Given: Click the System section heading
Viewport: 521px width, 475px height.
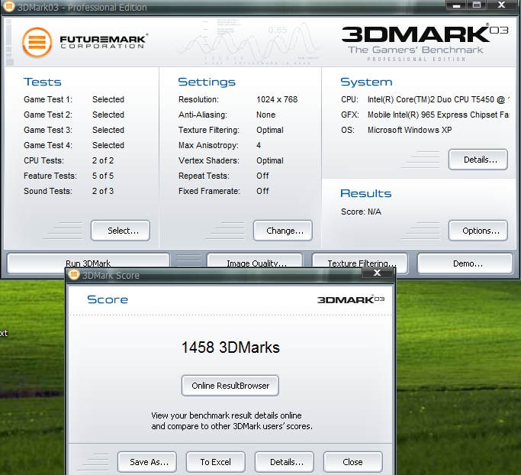Looking at the screenshot, I should tap(366, 82).
